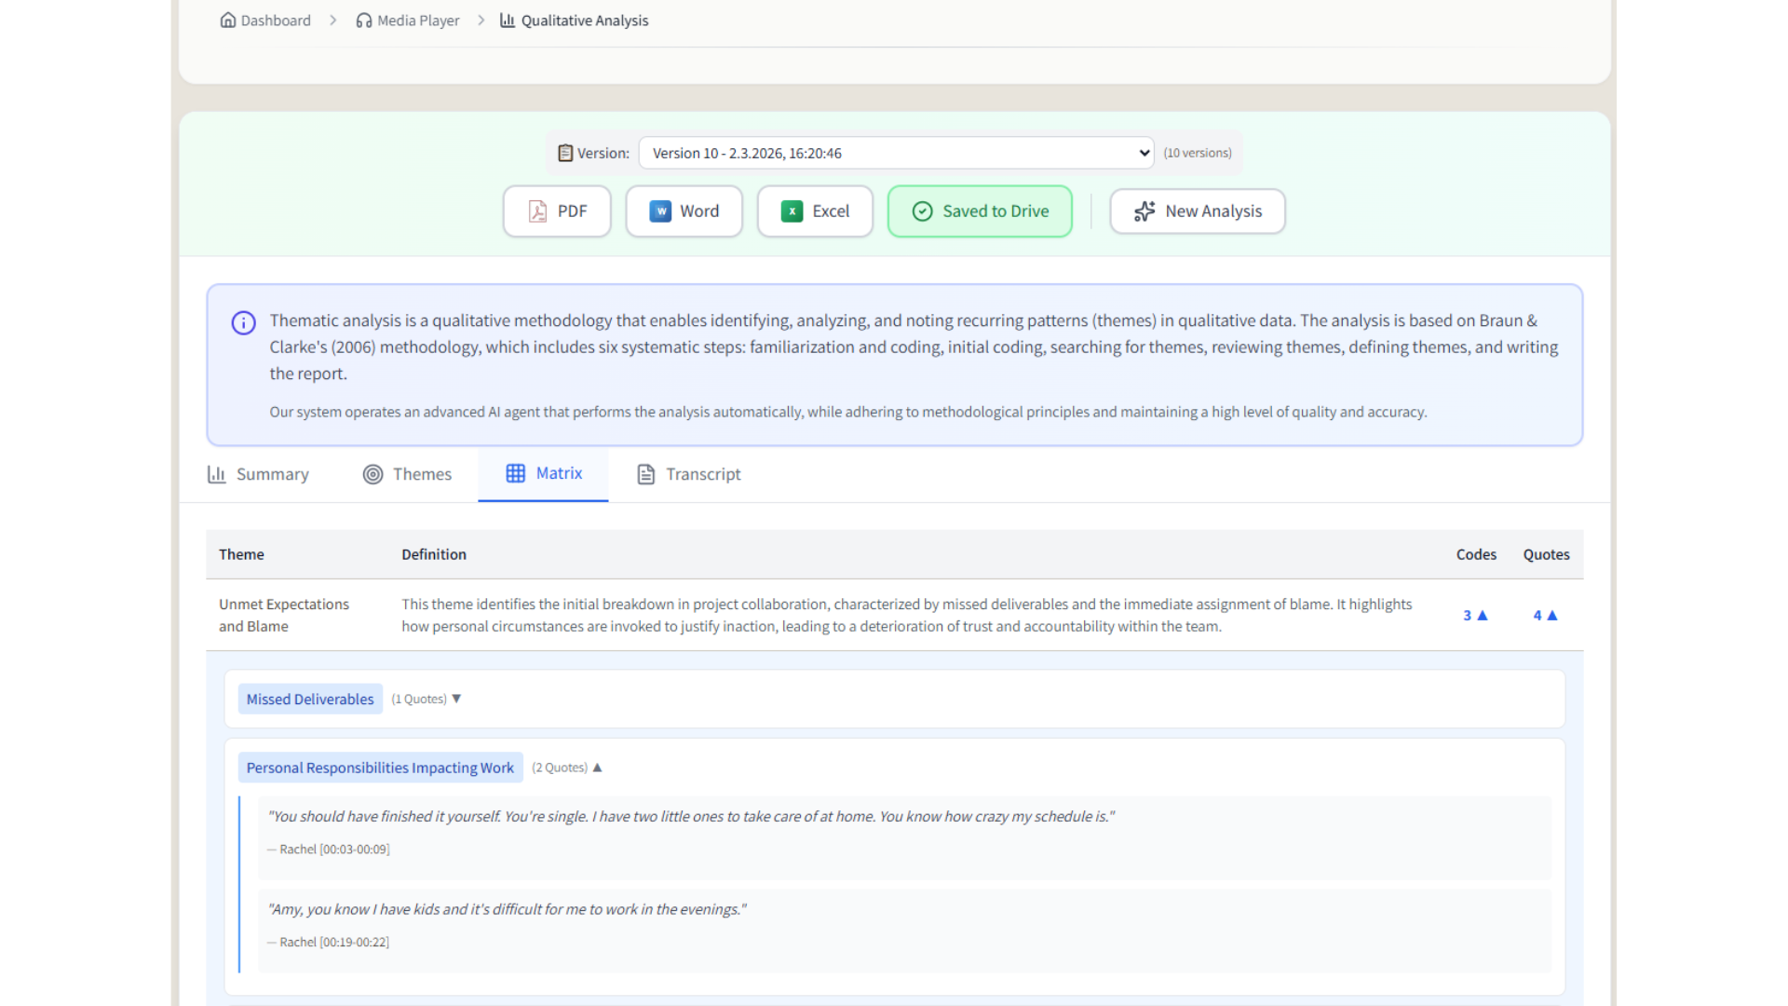The image size is (1788, 1006).
Task: Click the bar chart icon beside Summary
Action: 216,474
